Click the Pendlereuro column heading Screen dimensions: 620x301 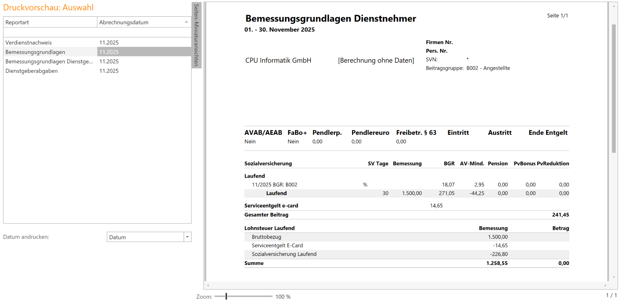tap(371, 133)
